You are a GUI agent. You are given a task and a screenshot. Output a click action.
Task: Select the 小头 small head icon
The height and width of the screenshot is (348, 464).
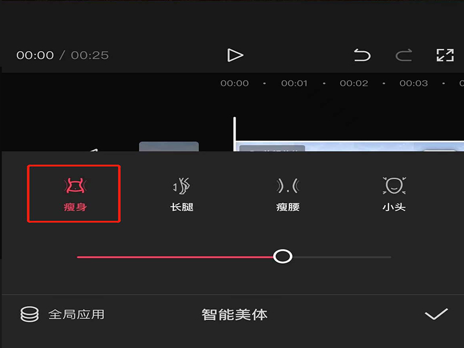point(394,186)
